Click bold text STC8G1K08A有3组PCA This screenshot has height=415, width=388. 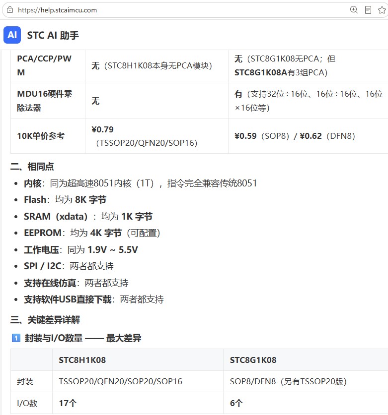(x=281, y=72)
